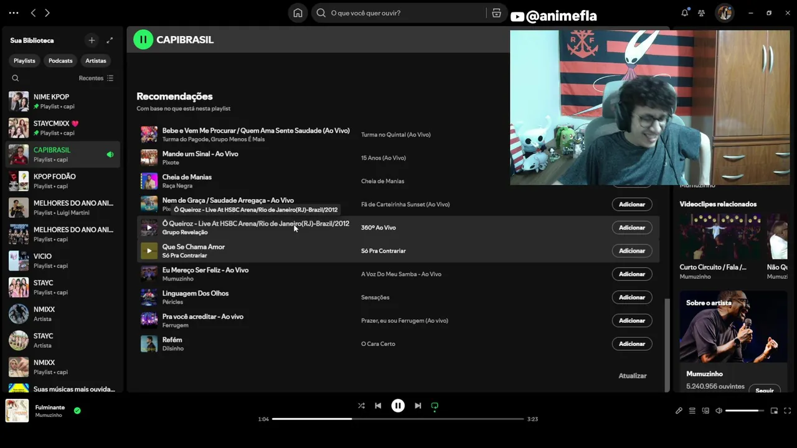Show lyrics via the microphone icon
797x448 pixels.
679,411
